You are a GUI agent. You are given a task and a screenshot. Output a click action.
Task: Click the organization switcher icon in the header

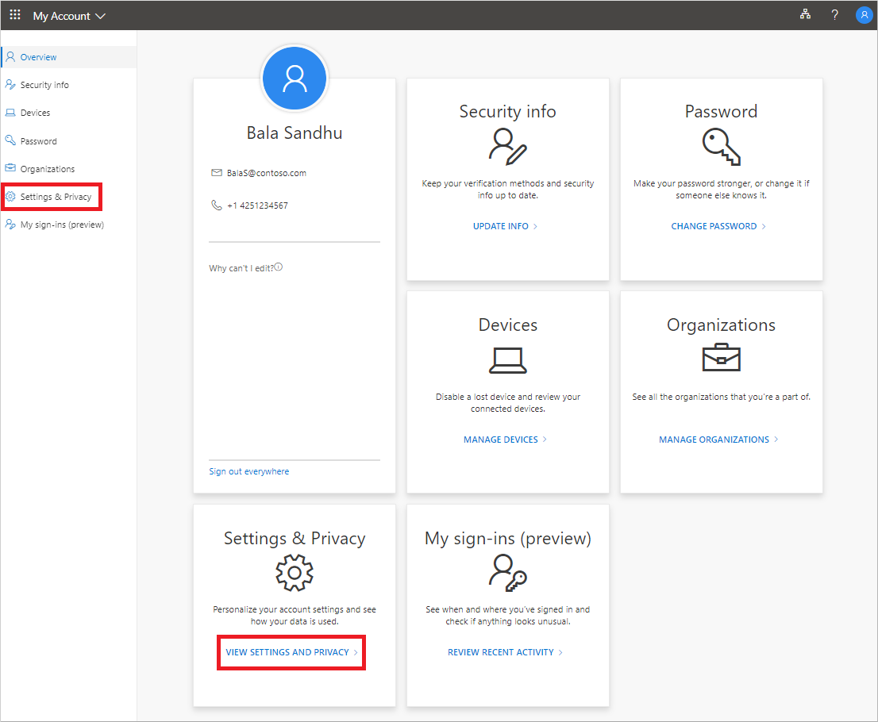point(805,14)
